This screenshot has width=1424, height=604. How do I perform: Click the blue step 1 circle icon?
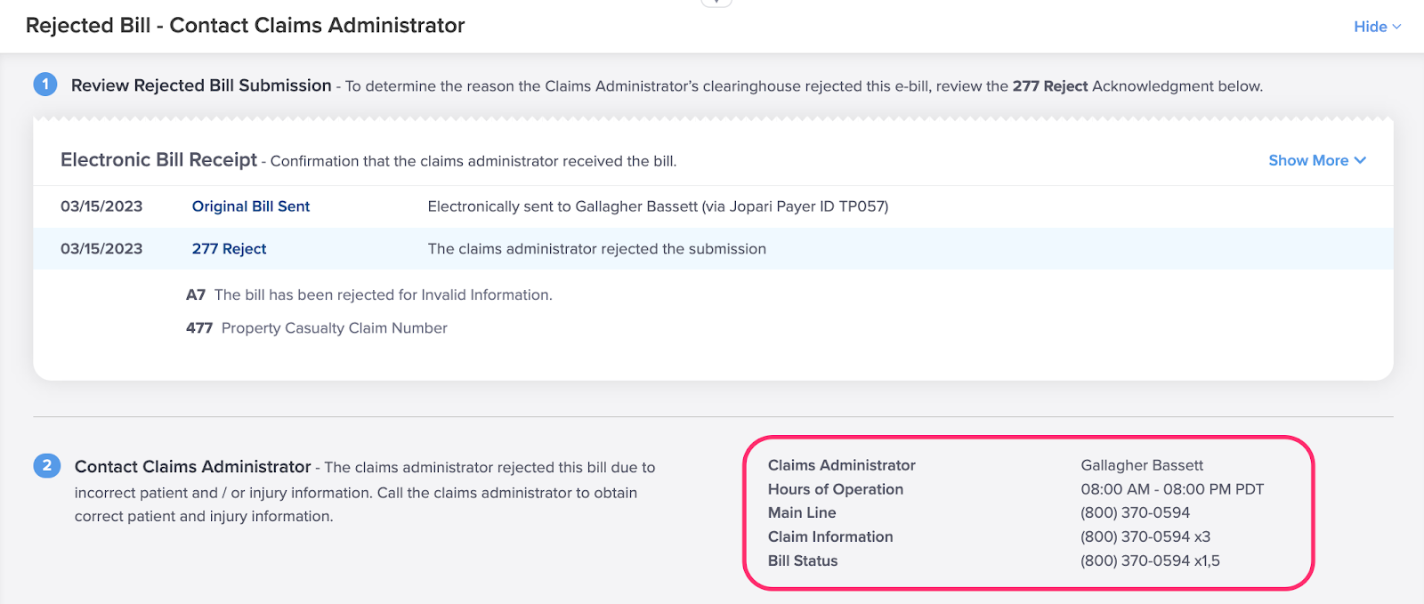(x=45, y=85)
